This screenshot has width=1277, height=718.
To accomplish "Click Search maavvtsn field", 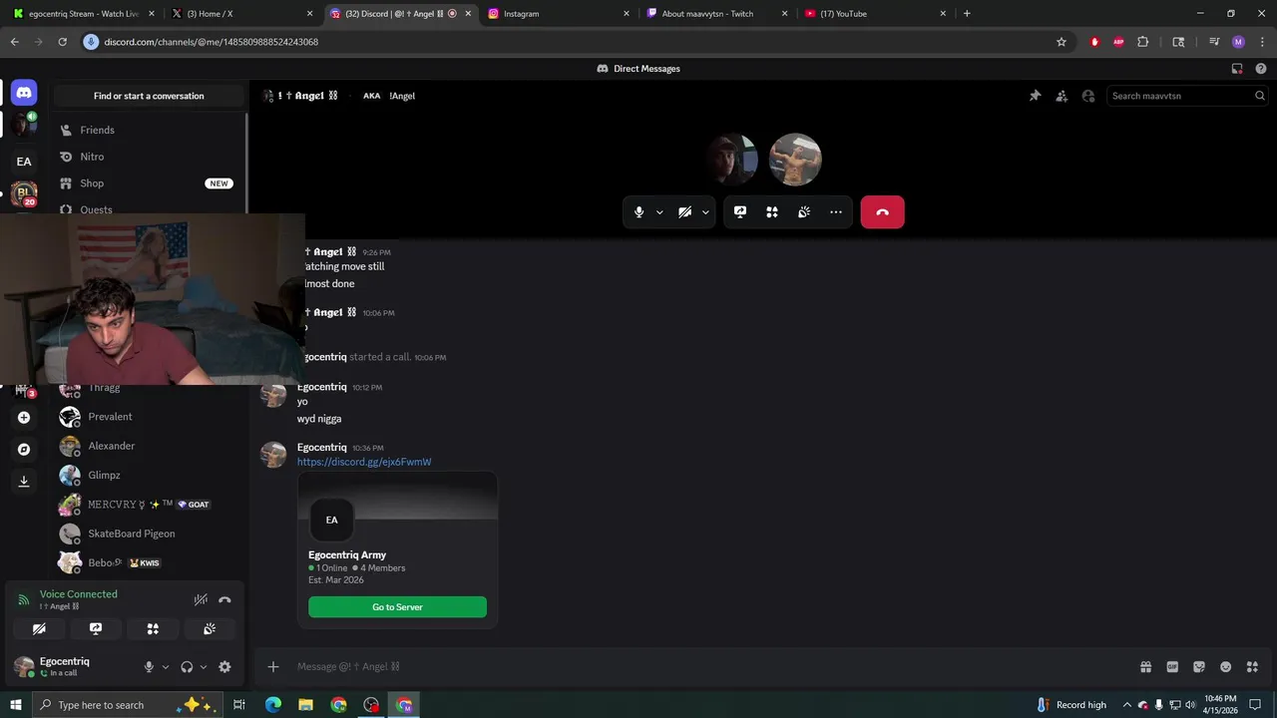I will pyautogui.click(x=1187, y=96).
